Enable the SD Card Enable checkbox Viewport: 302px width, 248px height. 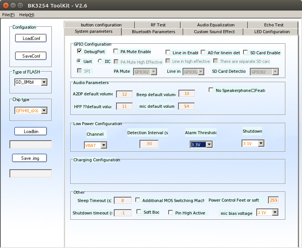coord(245,52)
